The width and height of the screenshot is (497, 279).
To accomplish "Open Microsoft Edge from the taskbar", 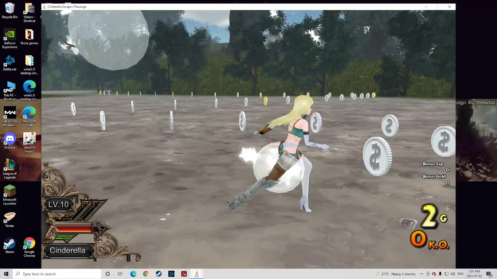I will pyautogui.click(x=133, y=274).
